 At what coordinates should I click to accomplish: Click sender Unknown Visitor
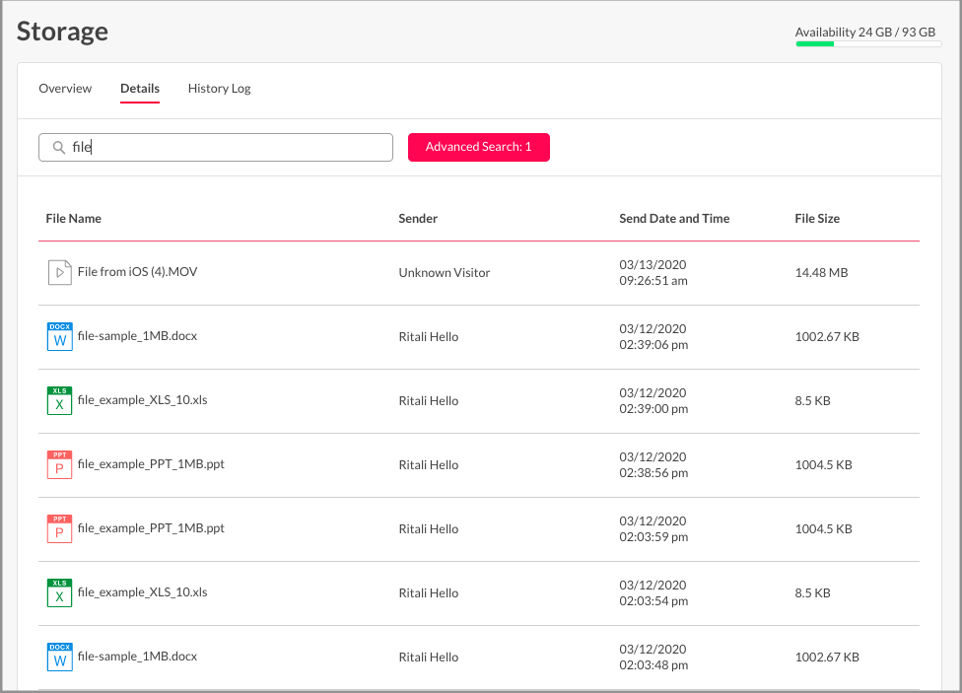(445, 272)
